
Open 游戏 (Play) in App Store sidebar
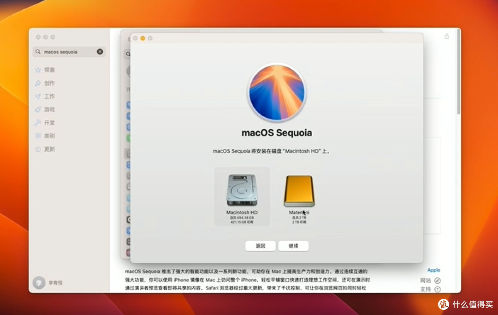(49, 110)
